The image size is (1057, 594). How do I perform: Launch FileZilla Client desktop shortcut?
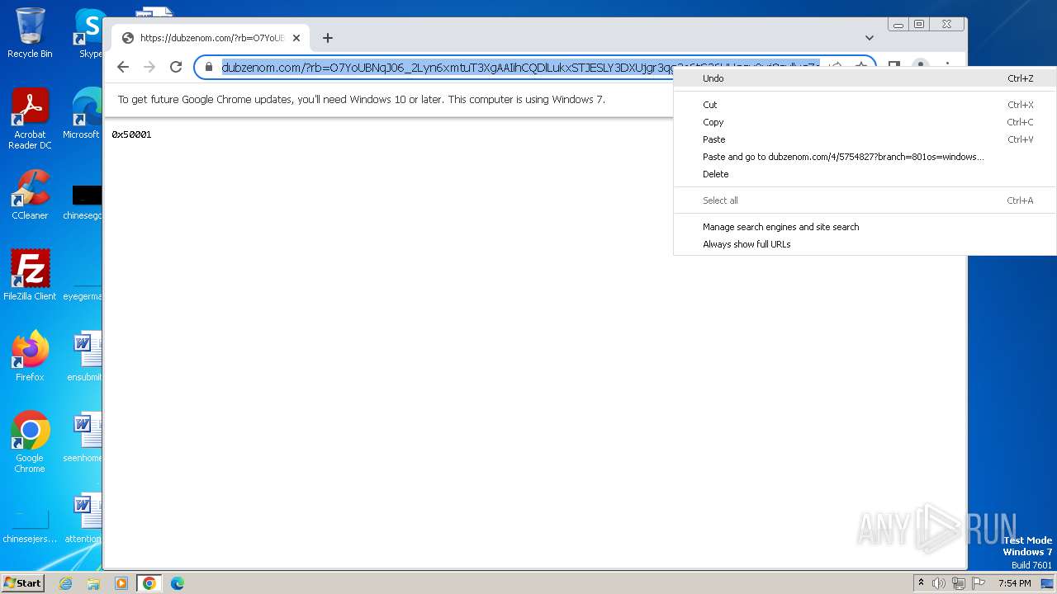point(30,275)
